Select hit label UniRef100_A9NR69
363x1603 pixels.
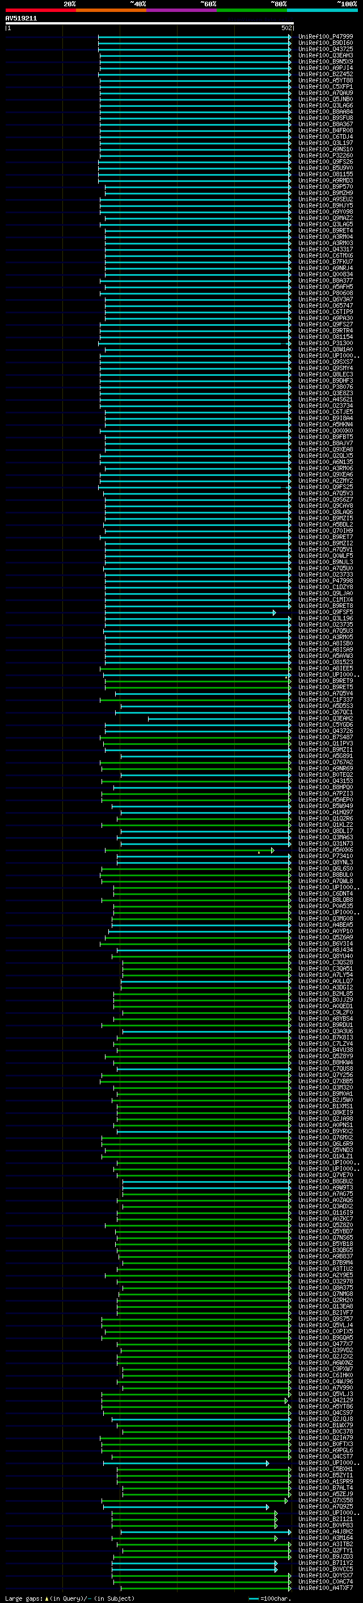coord(326,769)
